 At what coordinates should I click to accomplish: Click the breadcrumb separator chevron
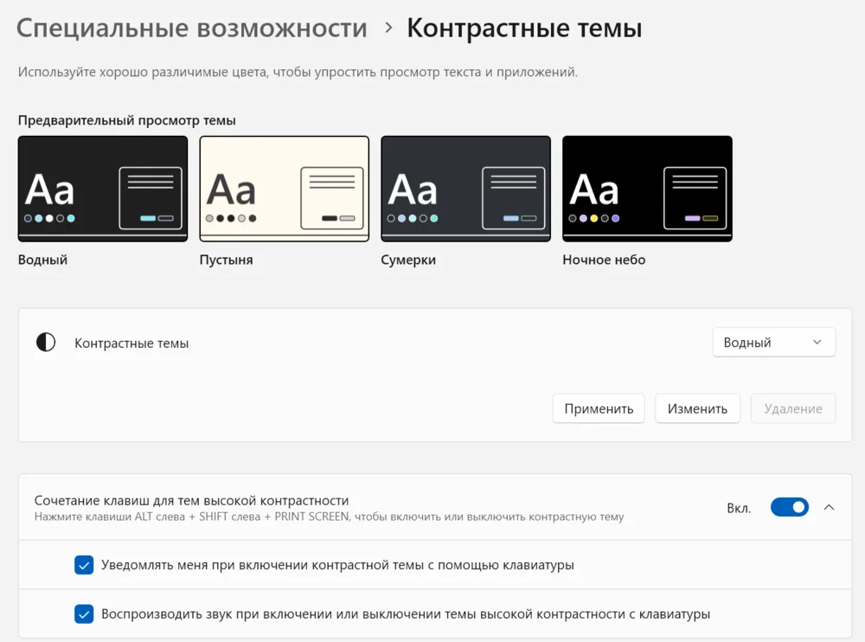pyautogui.click(x=388, y=27)
